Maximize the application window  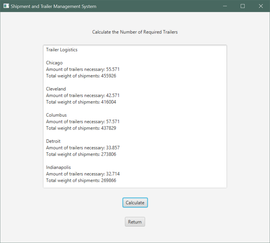243,6
